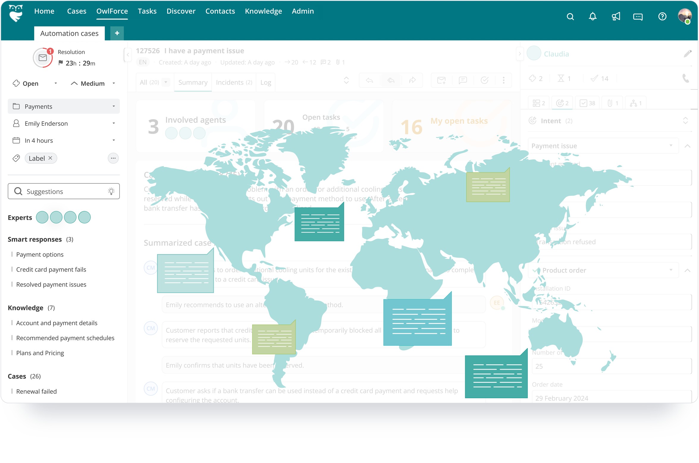Image resolution: width=699 pixels, height=463 pixels.
Task: Add a new workspace tab with the plus button
Action: 117,33
